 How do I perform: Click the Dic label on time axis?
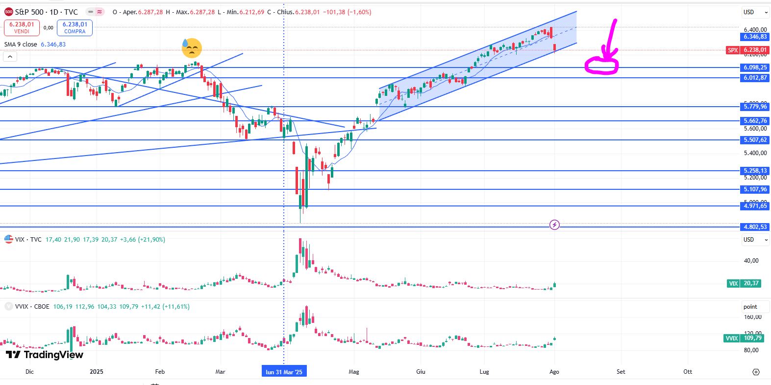click(x=29, y=372)
